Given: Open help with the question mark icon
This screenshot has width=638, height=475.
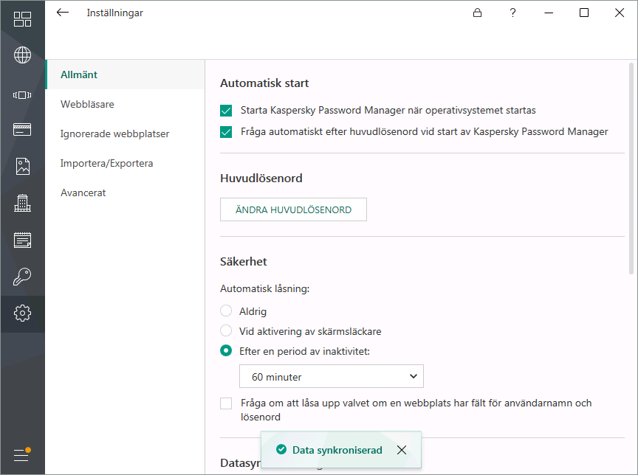Looking at the screenshot, I should pyautogui.click(x=512, y=13).
